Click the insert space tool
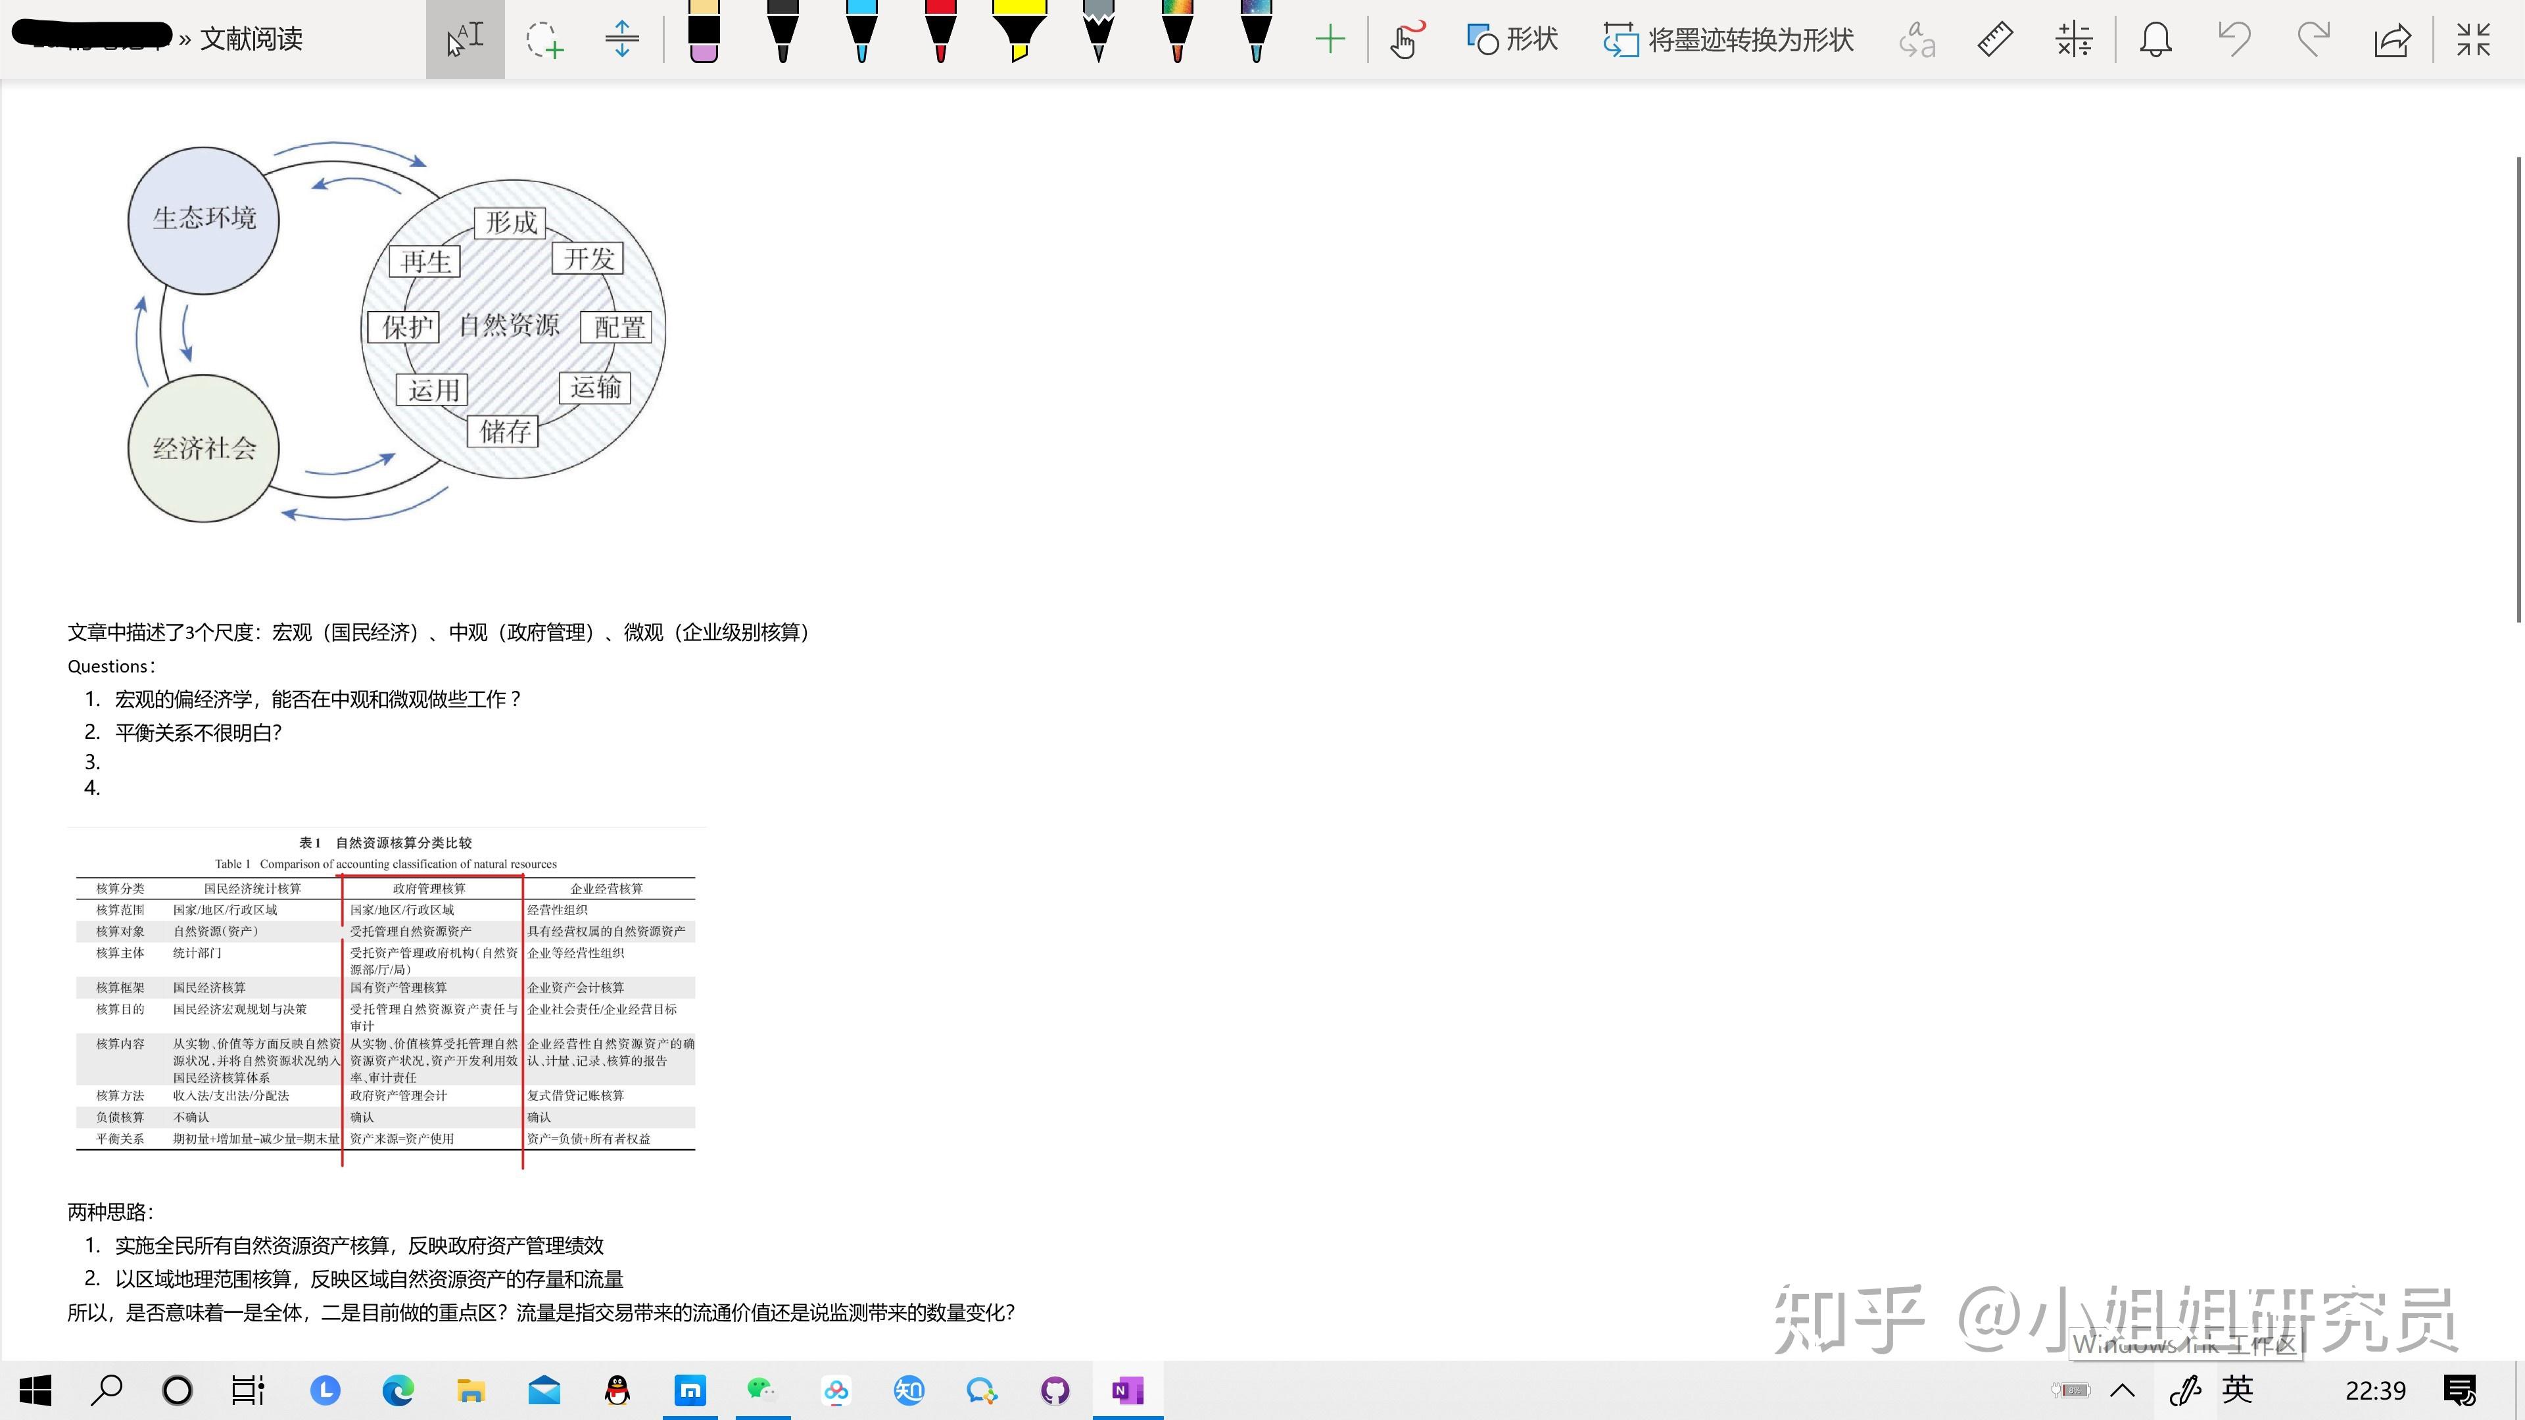2525x1420 pixels. coord(621,40)
